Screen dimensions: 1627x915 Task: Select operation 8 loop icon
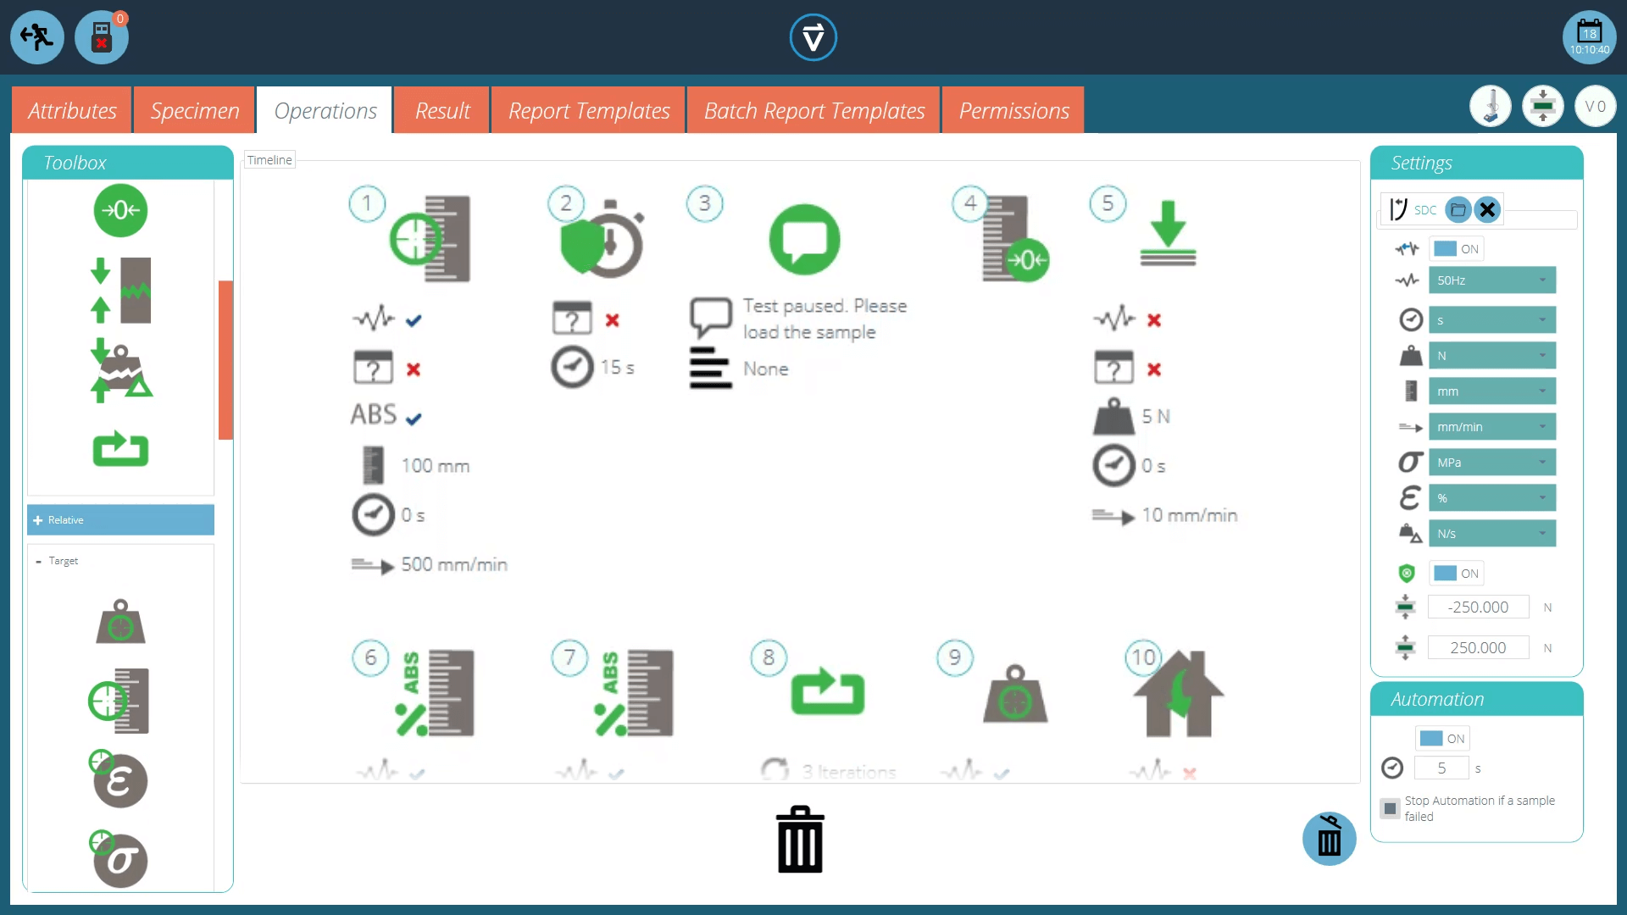(828, 692)
